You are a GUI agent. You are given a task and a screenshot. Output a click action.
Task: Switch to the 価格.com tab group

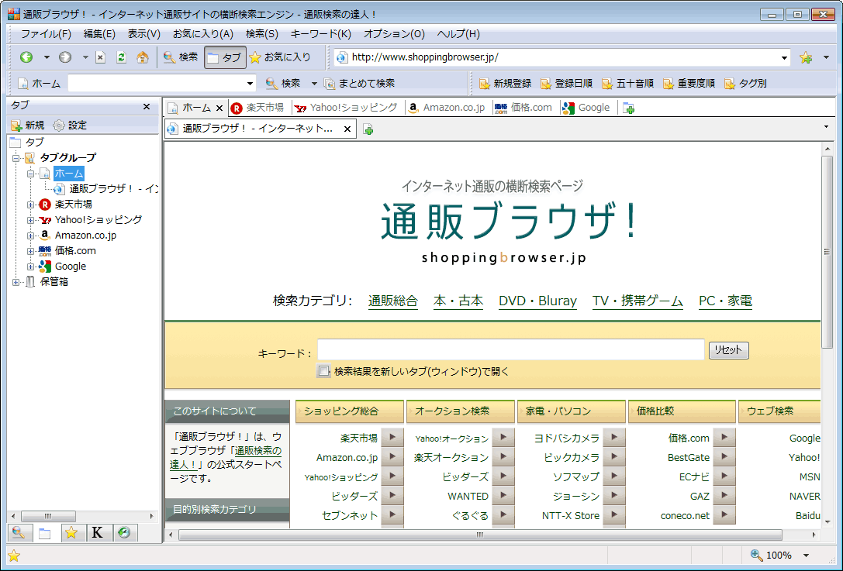[524, 108]
